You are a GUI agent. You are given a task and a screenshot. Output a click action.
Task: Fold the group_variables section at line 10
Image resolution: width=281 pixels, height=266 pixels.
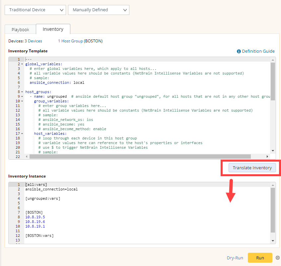[22, 101]
